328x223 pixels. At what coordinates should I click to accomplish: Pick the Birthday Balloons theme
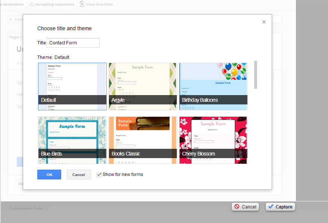(x=213, y=86)
